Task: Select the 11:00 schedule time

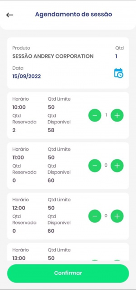Action: [x=18, y=158]
